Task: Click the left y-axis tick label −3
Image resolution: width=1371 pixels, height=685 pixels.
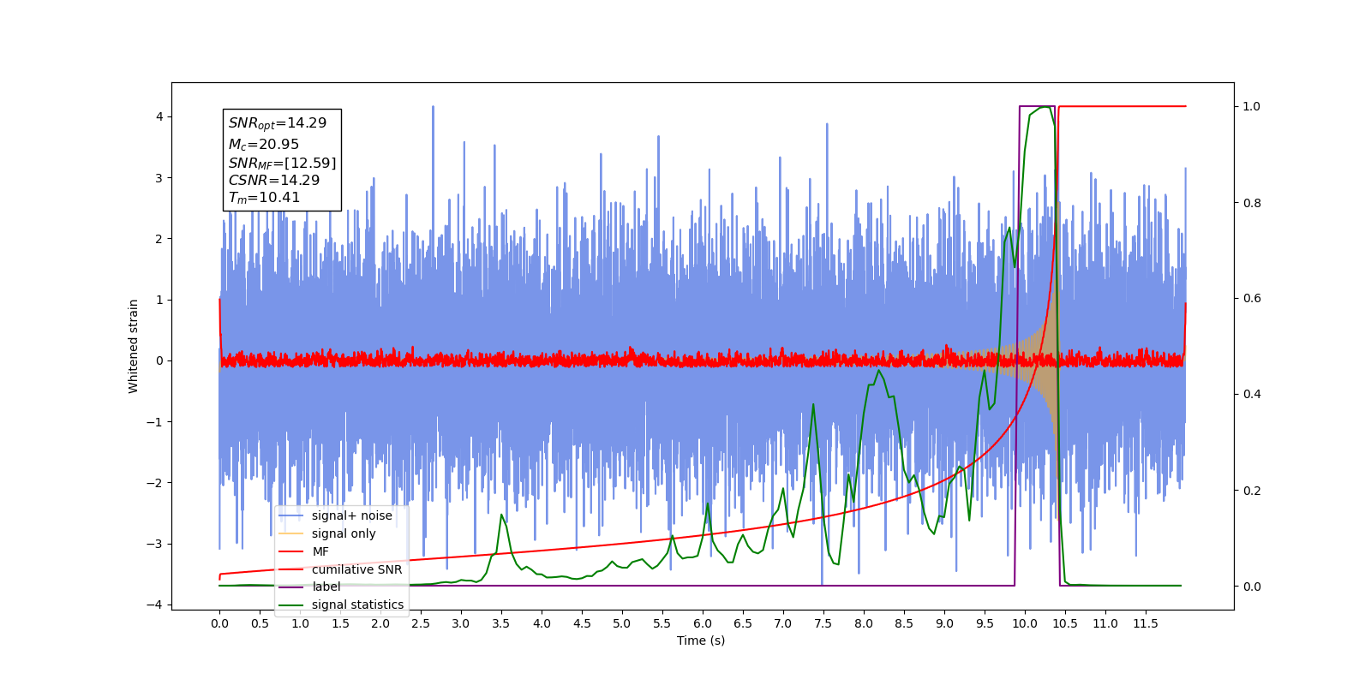Action: coord(154,544)
